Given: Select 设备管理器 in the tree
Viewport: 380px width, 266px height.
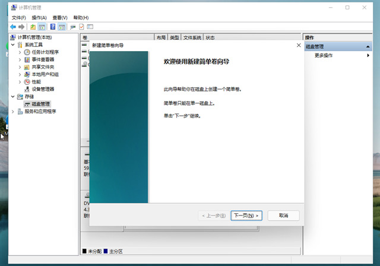Looking at the screenshot, I should tap(43, 89).
